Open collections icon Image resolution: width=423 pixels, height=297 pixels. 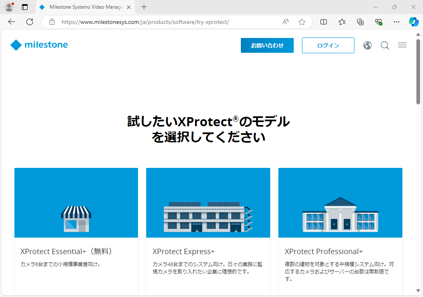[360, 22]
